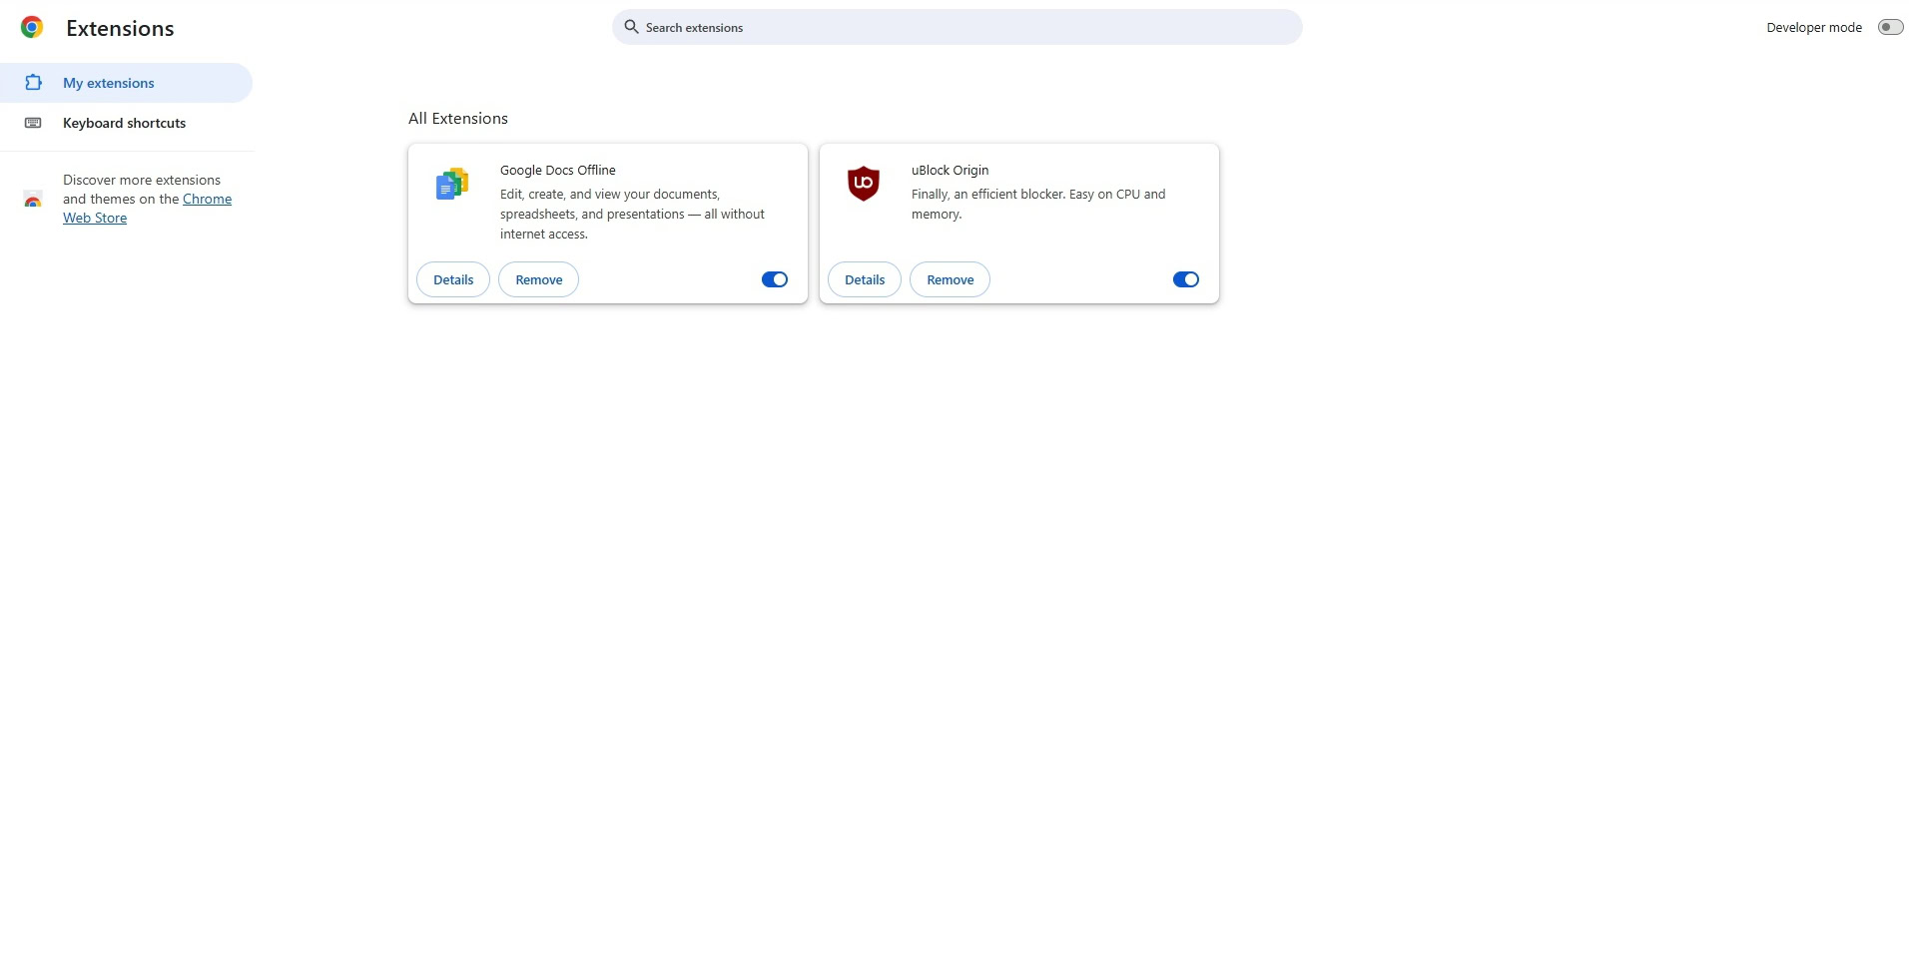Click the Developer mode label
Image resolution: width=1910 pixels, height=956 pixels.
coord(1814,27)
